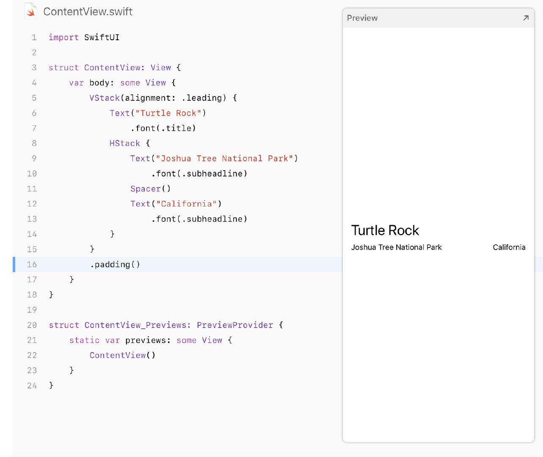
Task: Click the Preview panel header label
Action: tap(362, 18)
